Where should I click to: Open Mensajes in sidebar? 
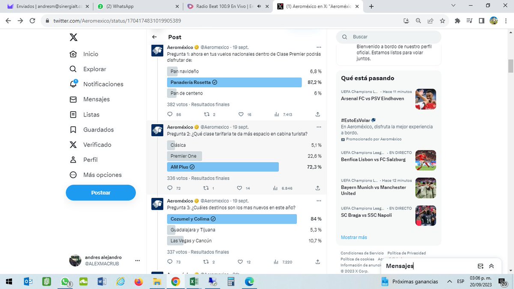[90, 99]
